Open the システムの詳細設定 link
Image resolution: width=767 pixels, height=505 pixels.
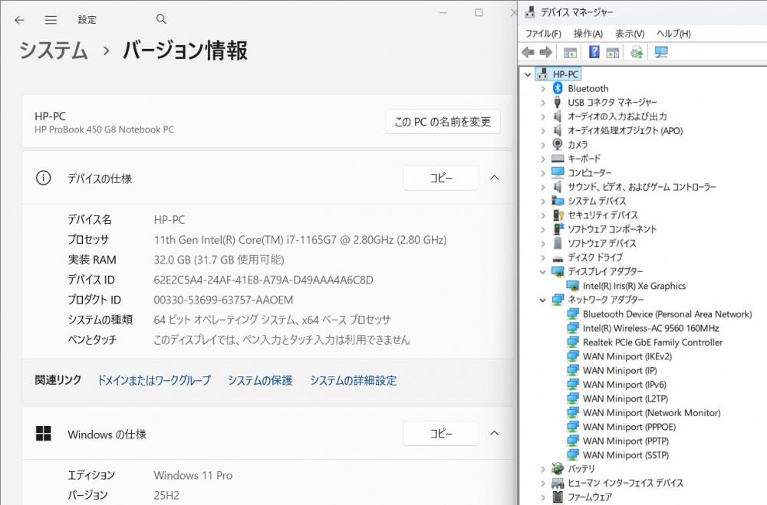pos(353,380)
